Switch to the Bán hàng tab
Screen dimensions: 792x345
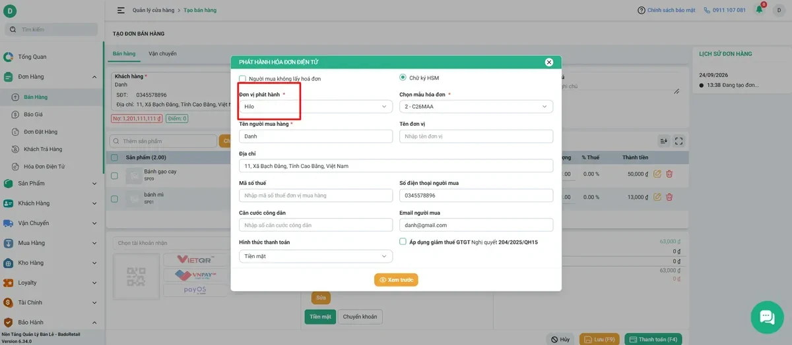124,53
